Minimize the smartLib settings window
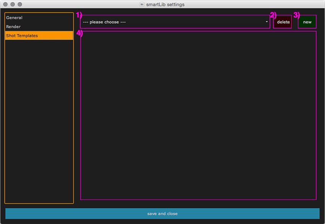 13,4
